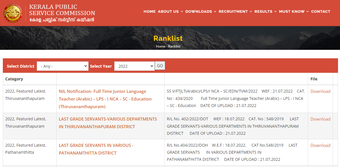Expand the MUST KNOW menu
340x167 pixels.
pyautogui.click(x=294, y=12)
